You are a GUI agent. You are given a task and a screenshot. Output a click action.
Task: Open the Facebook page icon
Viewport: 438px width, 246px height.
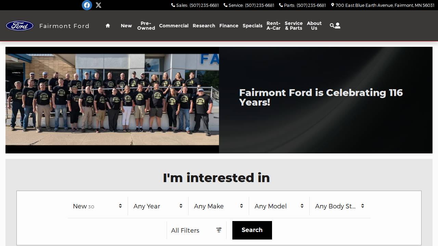pos(87,5)
